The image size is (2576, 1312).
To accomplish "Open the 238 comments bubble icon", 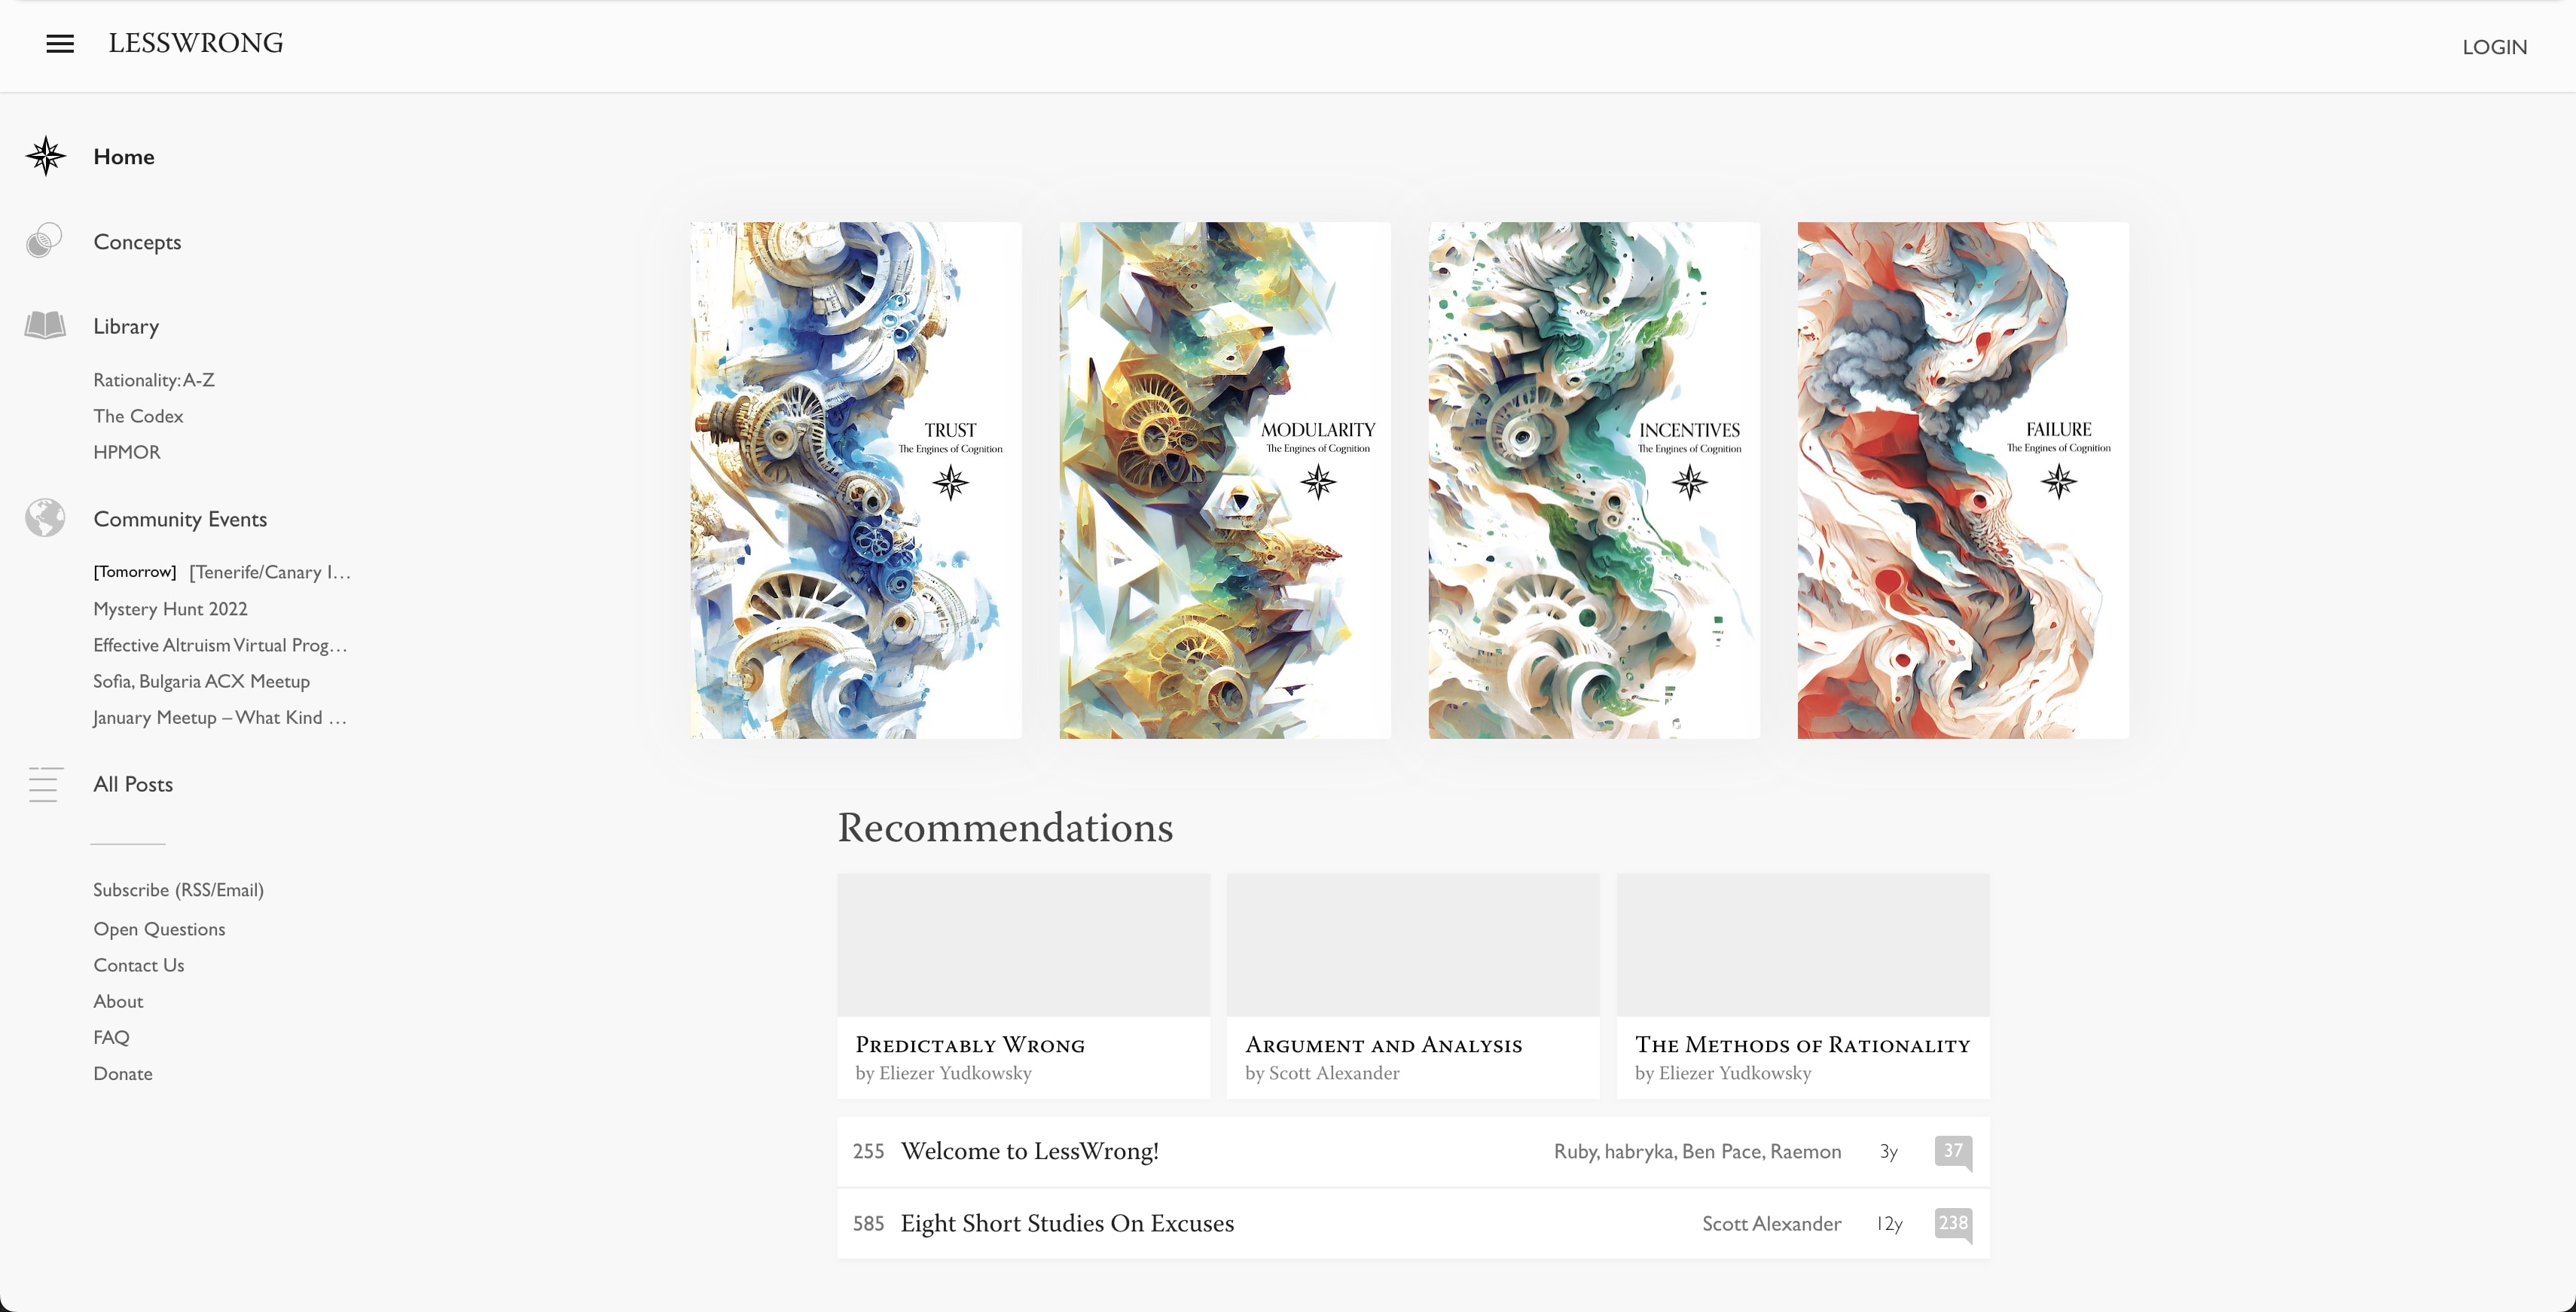I will pos(1953,1224).
